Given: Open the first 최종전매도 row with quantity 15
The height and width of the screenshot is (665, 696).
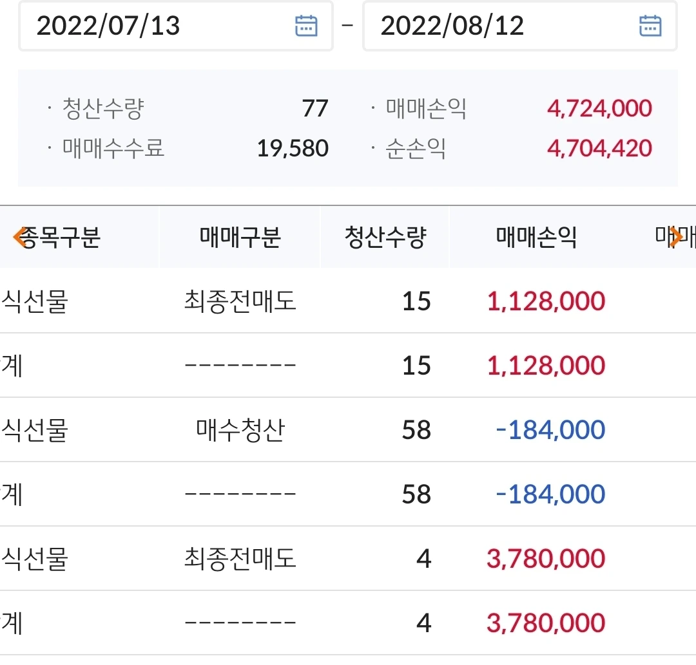Looking at the screenshot, I should pyautogui.click(x=348, y=301).
